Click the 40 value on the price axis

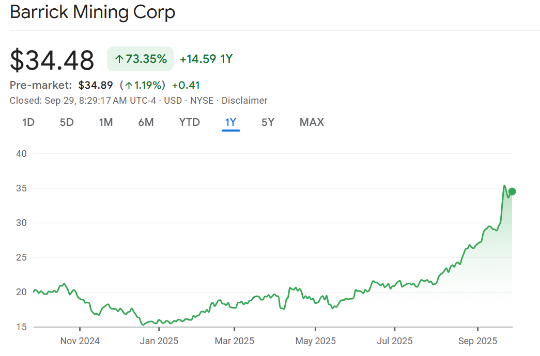21,154
